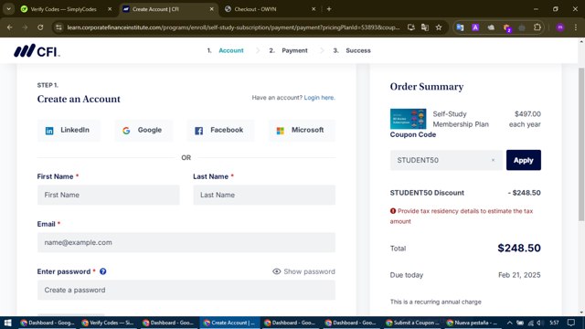Image resolution: width=585 pixels, height=329 pixels.
Task: Click the Create a password field
Action: [186, 290]
